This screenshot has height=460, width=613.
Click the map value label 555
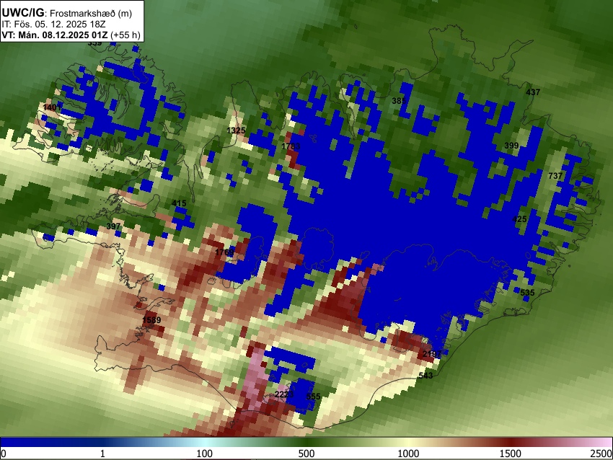[313, 397]
